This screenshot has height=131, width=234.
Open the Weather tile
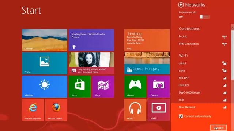point(45,87)
